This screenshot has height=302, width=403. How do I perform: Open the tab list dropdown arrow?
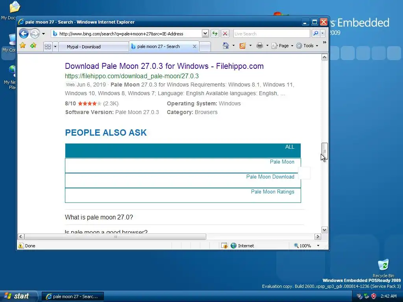[x=55, y=46]
